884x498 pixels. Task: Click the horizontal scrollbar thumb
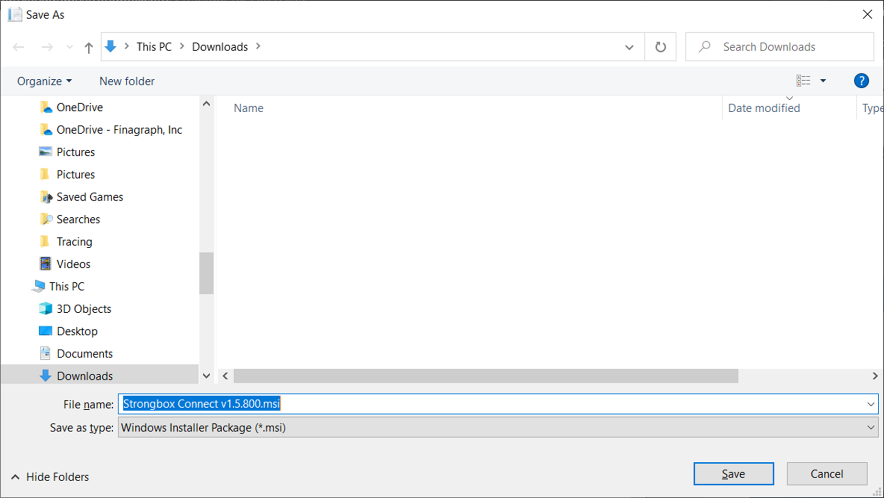[485, 376]
